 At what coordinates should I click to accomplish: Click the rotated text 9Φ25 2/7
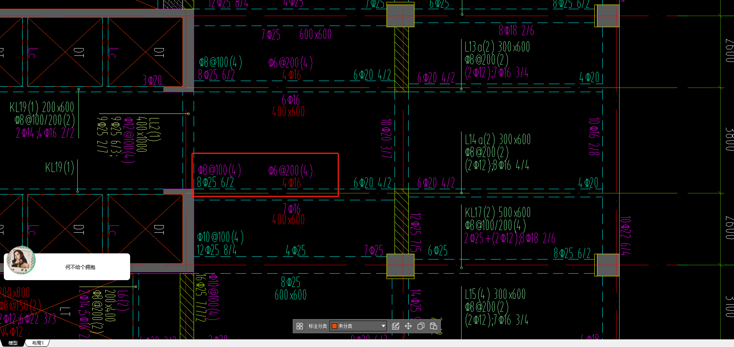coord(102,135)
